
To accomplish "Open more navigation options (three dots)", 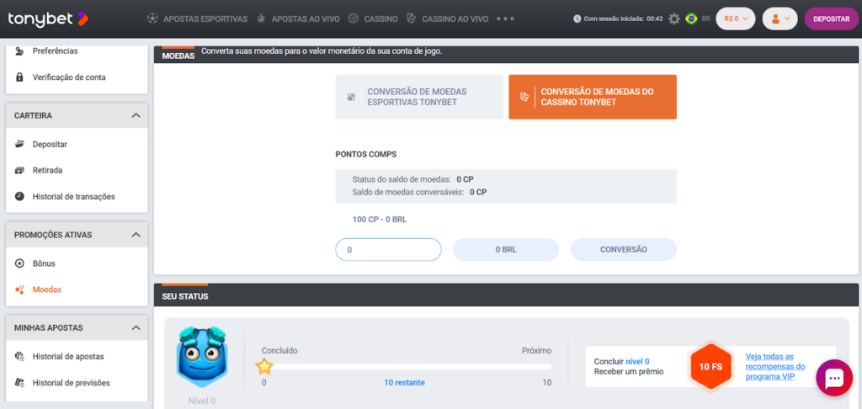I will coord(505,18).
